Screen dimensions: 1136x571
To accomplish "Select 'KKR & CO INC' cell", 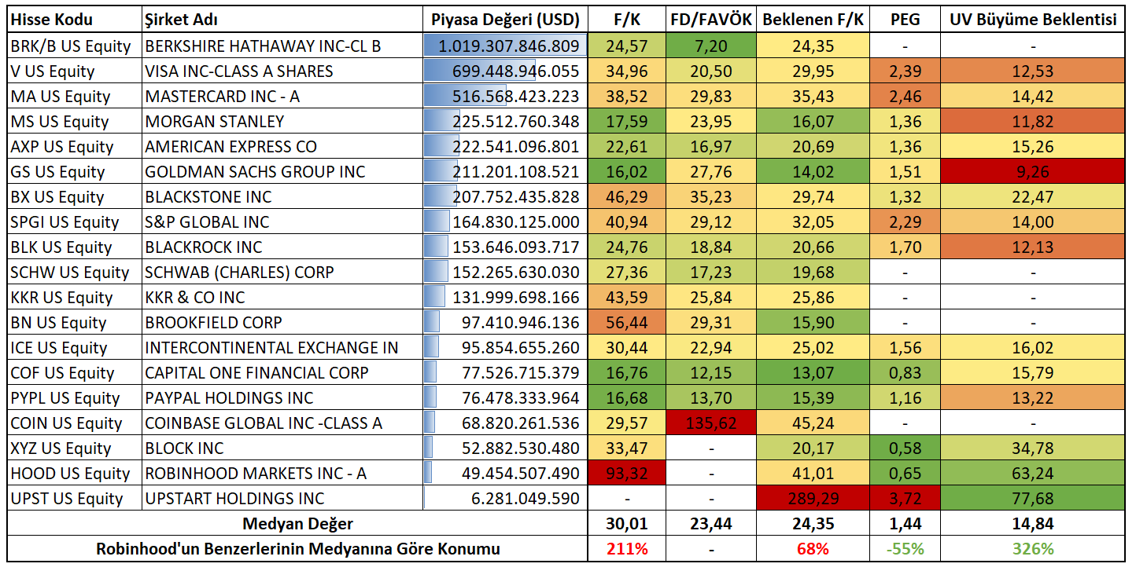I will [x=282, y=297].
